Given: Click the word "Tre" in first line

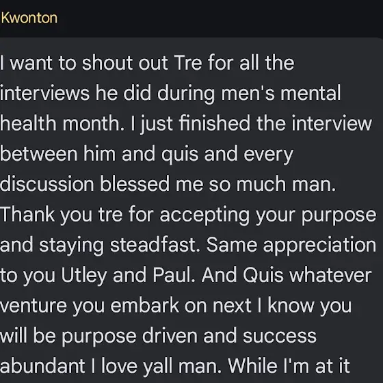Looking at the screenshot, I should [x=188, y=63].
